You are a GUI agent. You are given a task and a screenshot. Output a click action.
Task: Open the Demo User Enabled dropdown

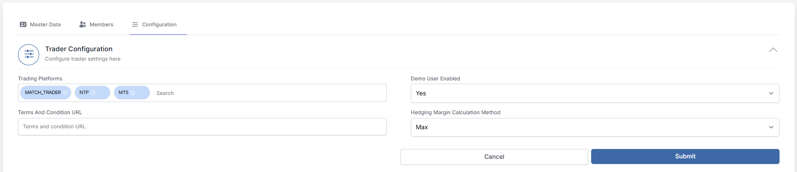point(595,94)
